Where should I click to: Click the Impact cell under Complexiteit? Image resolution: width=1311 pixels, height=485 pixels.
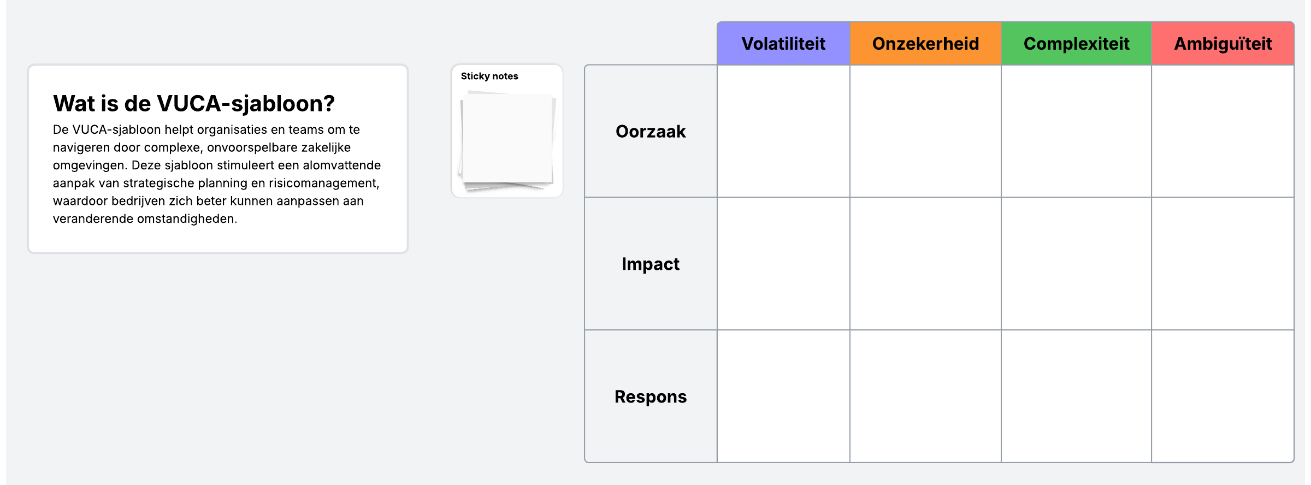click(1076, 264)
